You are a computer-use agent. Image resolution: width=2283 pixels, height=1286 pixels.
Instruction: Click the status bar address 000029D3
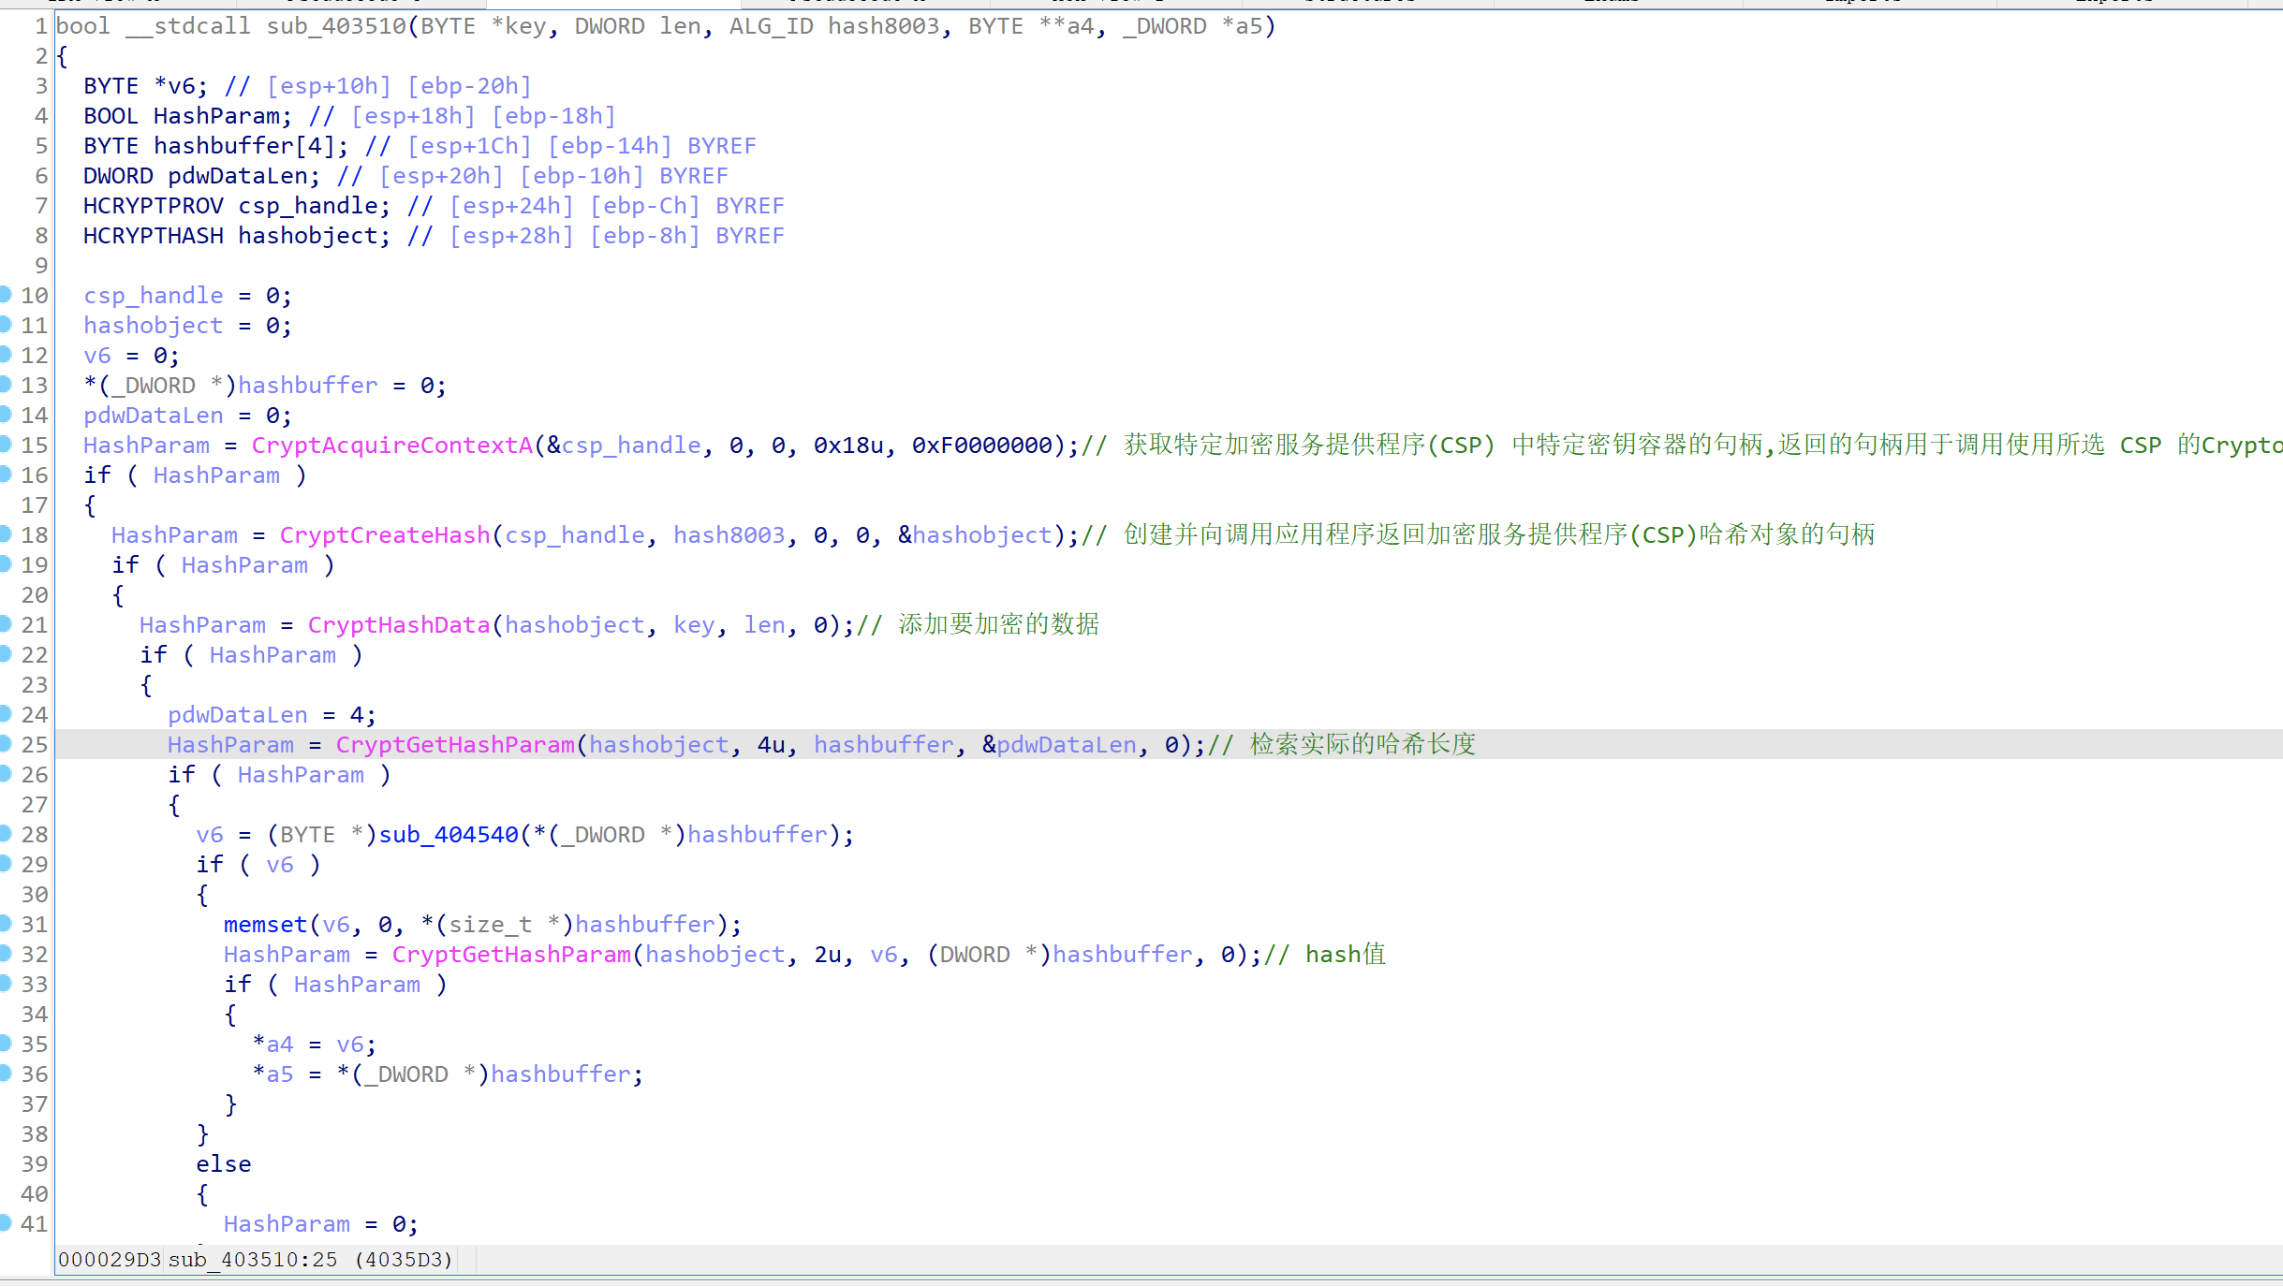point(109,1260)
